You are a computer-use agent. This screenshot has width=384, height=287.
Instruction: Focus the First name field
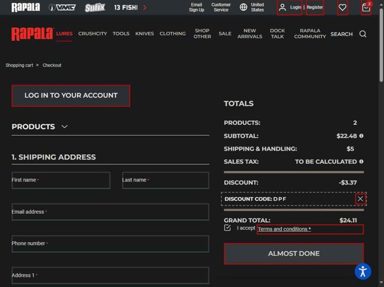coord(61,180)
